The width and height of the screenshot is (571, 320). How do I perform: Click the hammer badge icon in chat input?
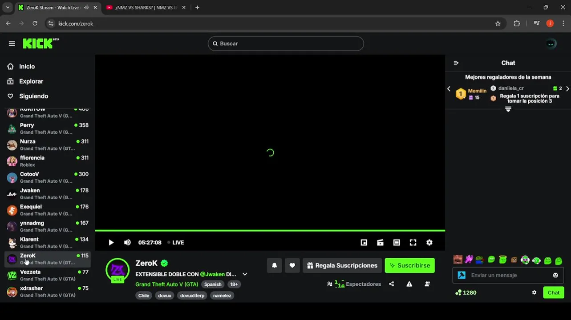462,275
